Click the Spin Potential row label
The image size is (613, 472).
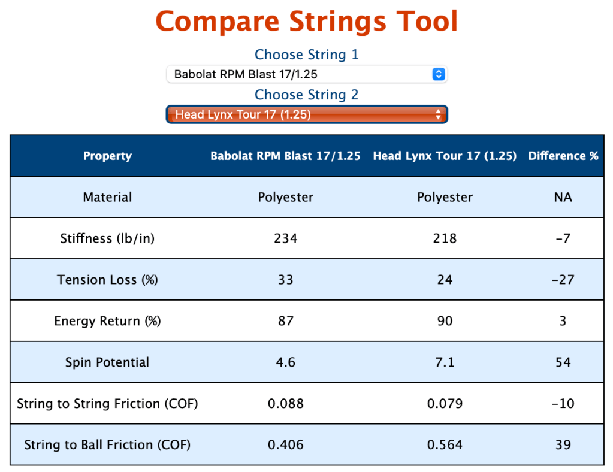(107, 362)
